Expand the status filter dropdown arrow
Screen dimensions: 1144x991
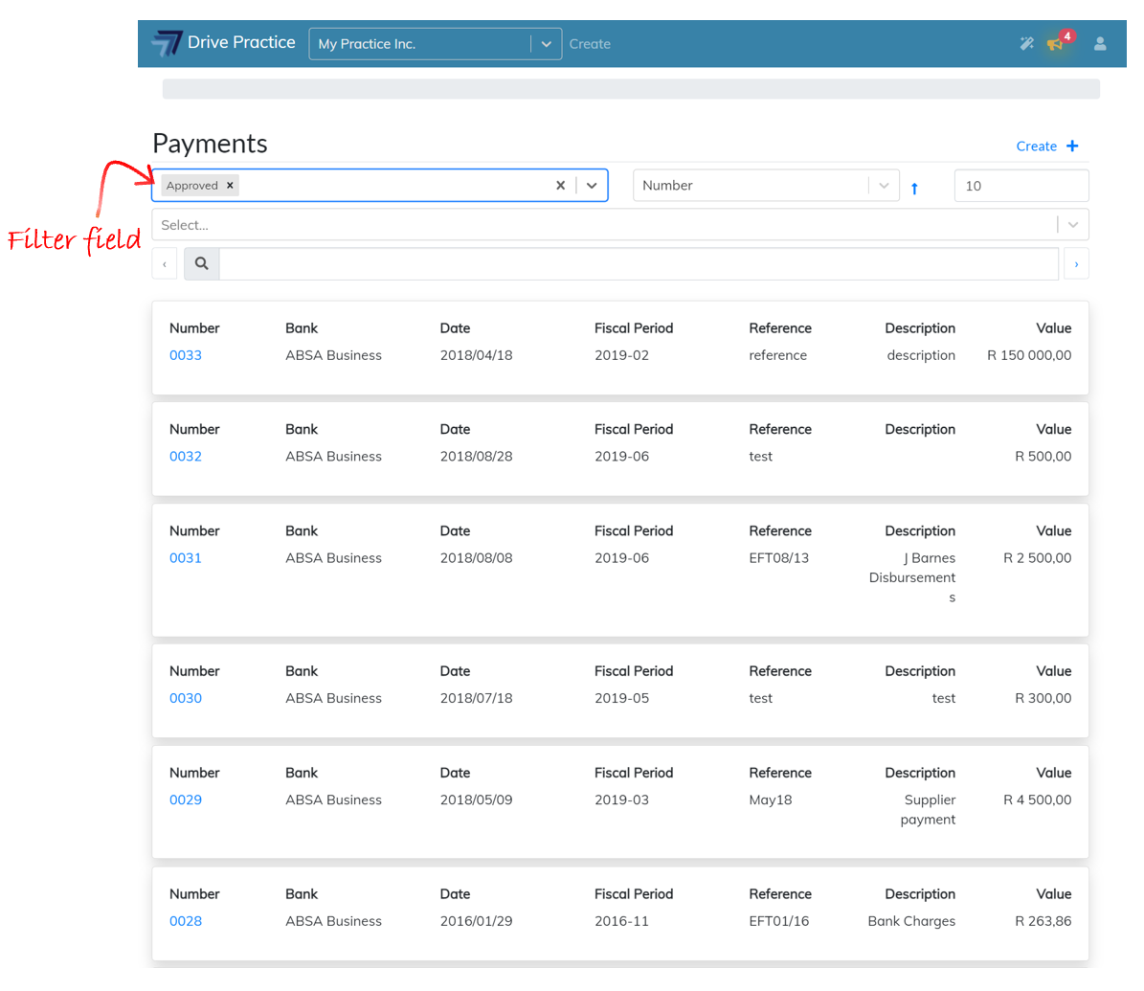pyautogui.click(x=592, y=186)
